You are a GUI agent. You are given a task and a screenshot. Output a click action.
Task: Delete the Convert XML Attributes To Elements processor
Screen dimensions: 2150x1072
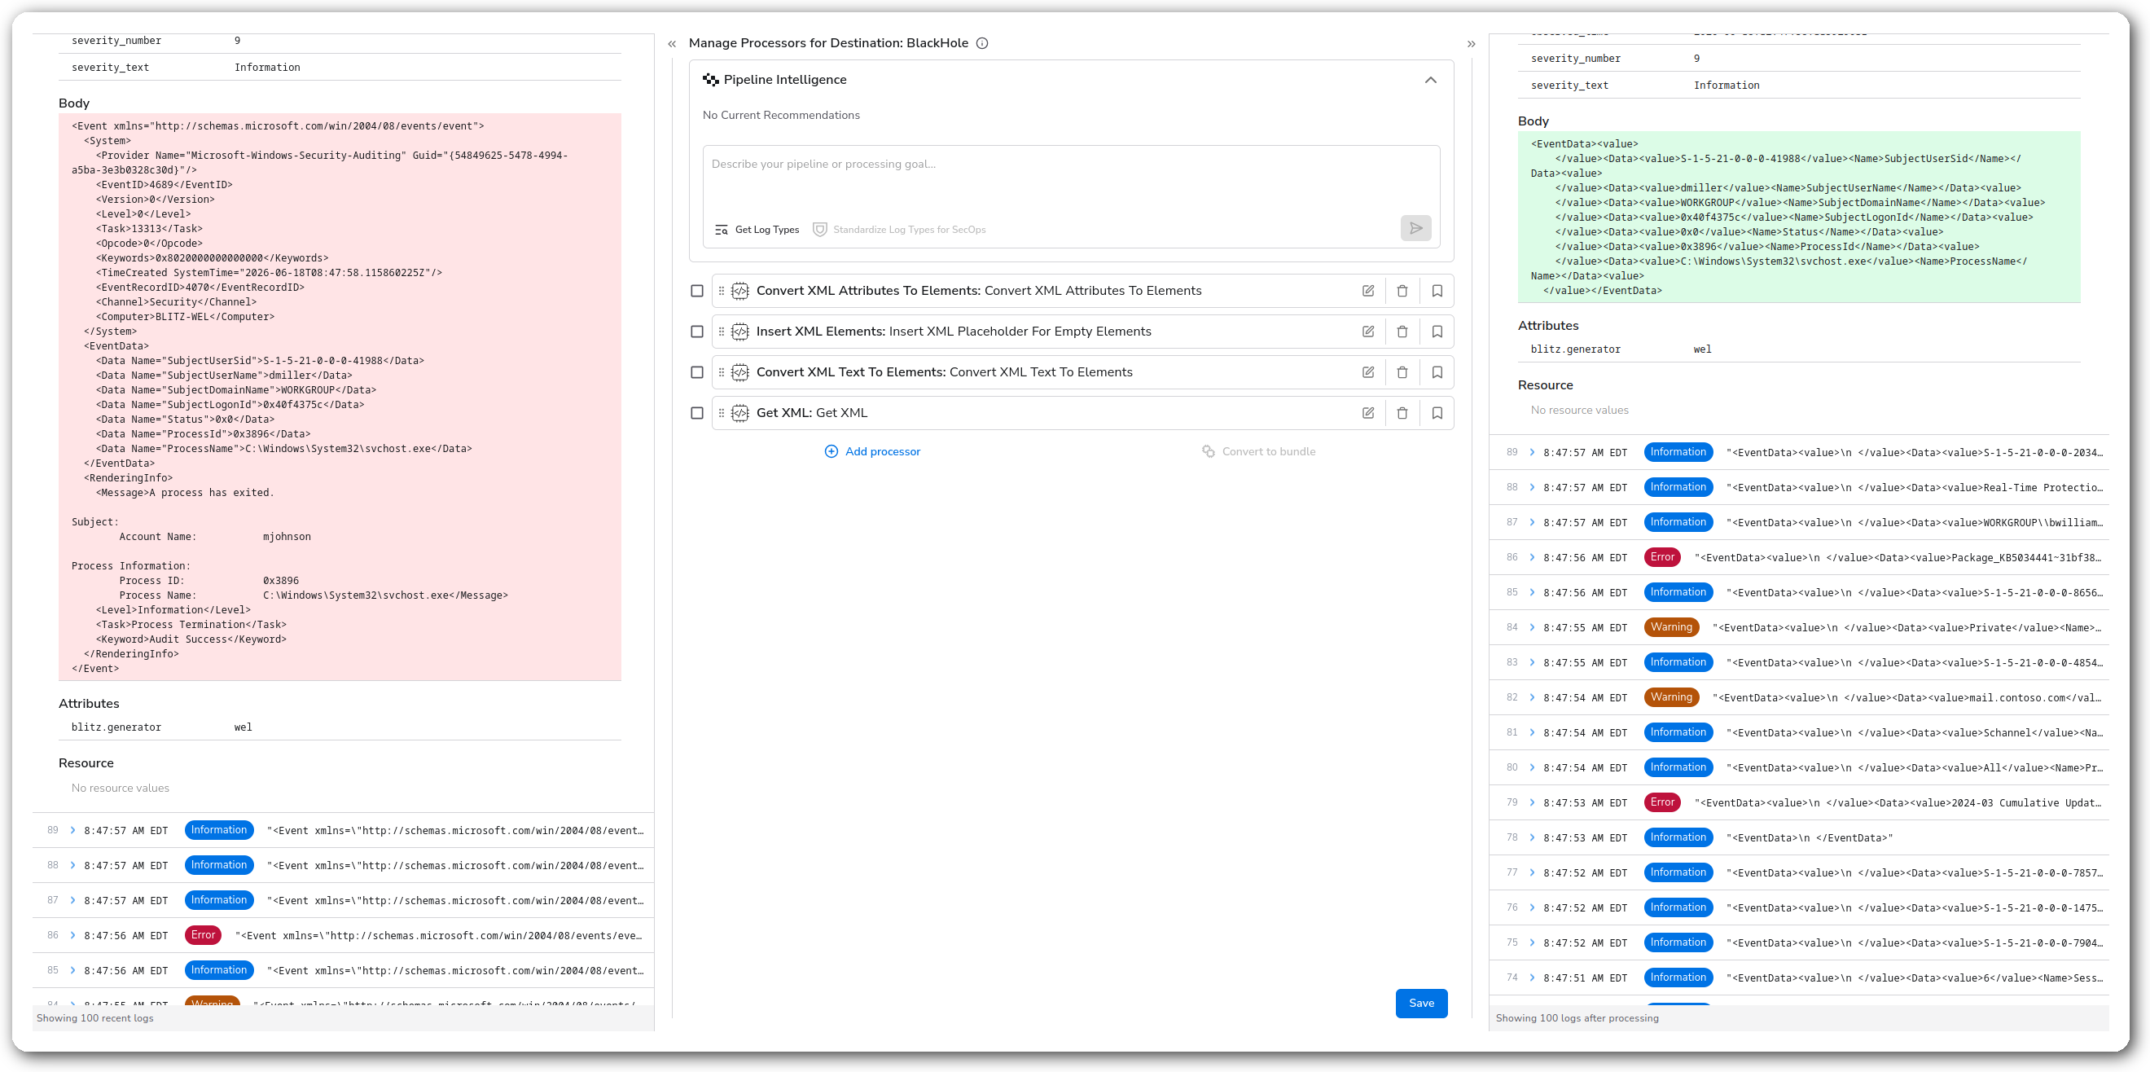tap(1402, 291)
